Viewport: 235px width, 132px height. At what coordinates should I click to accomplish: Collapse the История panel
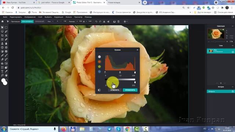click(x=232, y=87)
